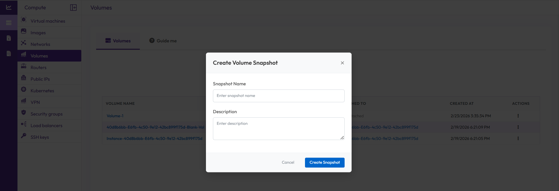The height and width of the screenshot is (191, 559).
Task: Switch to the Volumes tab
Action: click(118, 41)
